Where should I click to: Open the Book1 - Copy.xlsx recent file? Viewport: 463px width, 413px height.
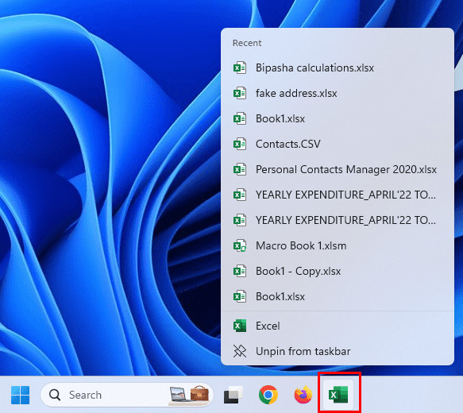[338, 271]
